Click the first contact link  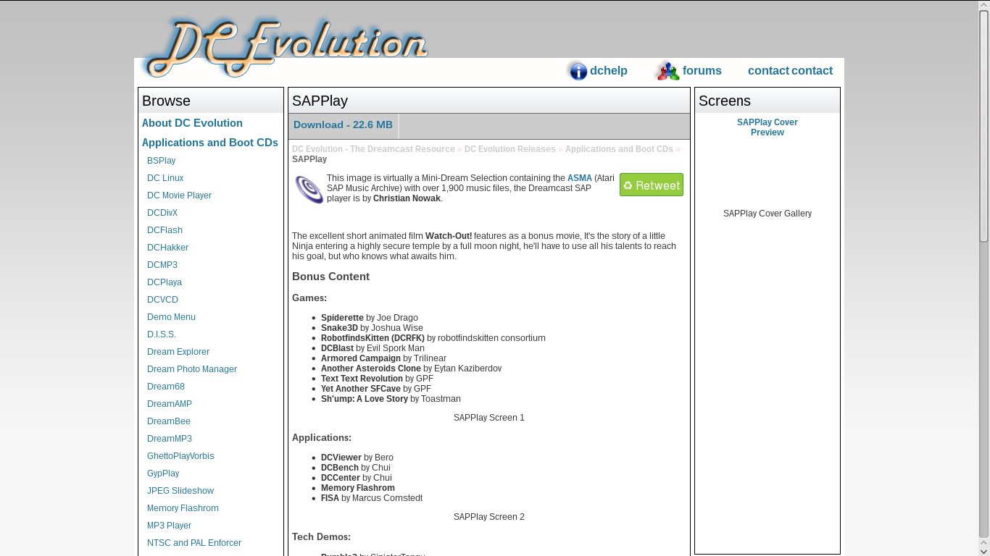[x=768, y=71]
